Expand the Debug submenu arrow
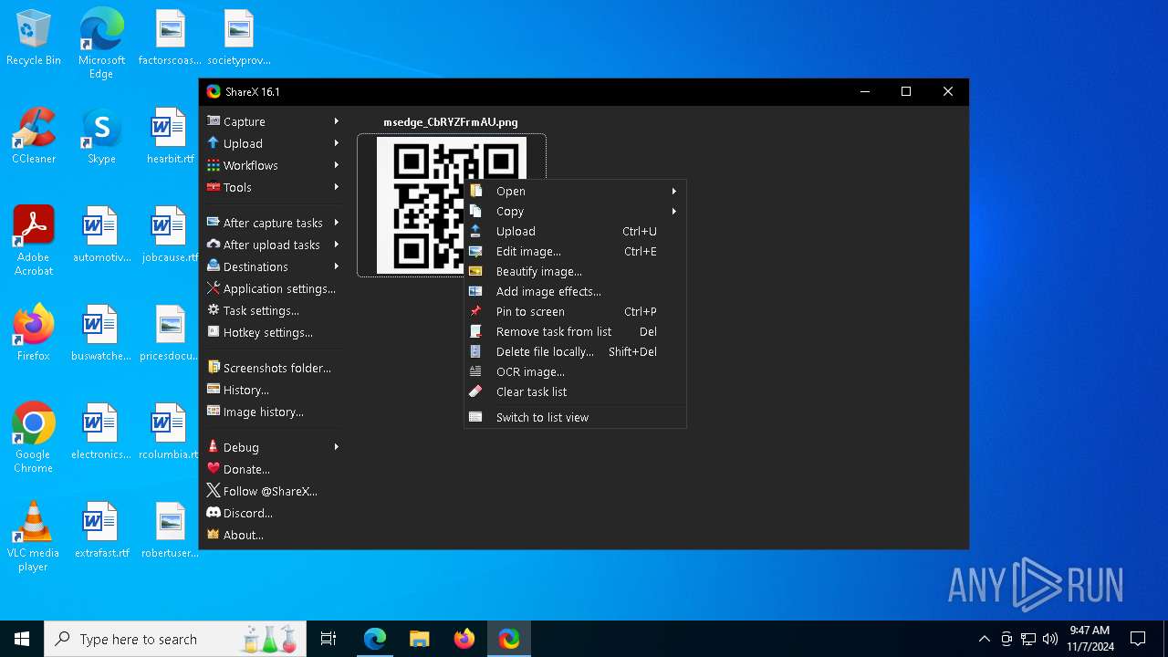The width and height of the screenshot is (1168, 657). (x=336, y=447)
